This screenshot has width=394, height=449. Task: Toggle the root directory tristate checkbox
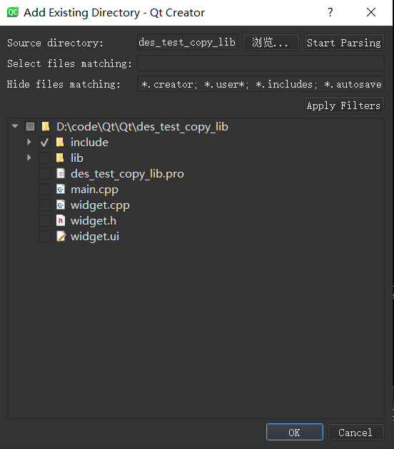(31, 127)
